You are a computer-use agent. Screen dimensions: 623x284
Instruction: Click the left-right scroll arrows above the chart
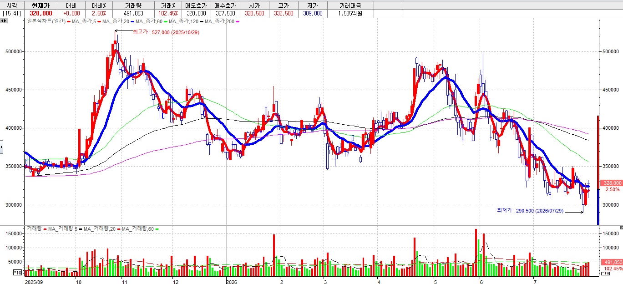click(4, 21)
